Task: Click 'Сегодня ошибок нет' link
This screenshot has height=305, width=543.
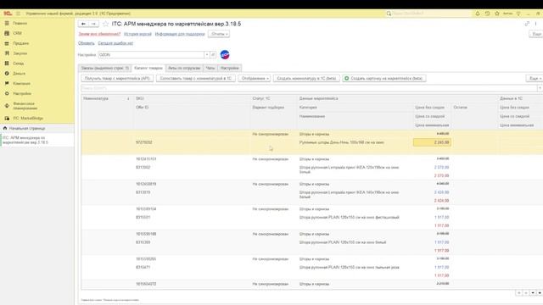Action: point(115,43)
